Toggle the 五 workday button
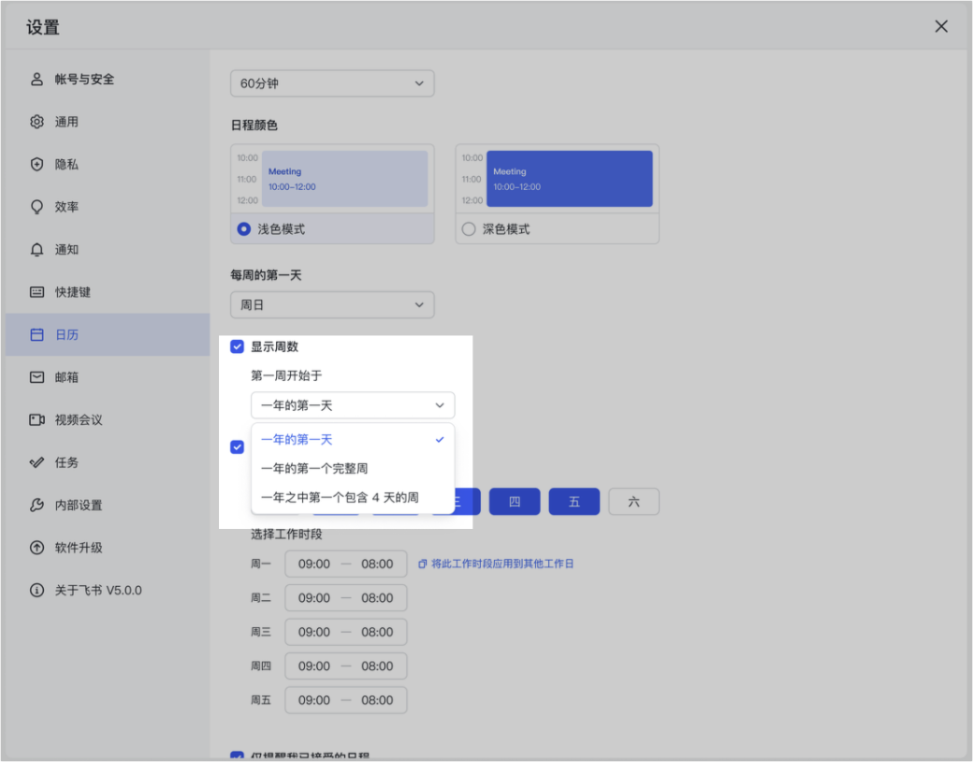973x762 pixels. pyautogui.click(x=574, y=502)
